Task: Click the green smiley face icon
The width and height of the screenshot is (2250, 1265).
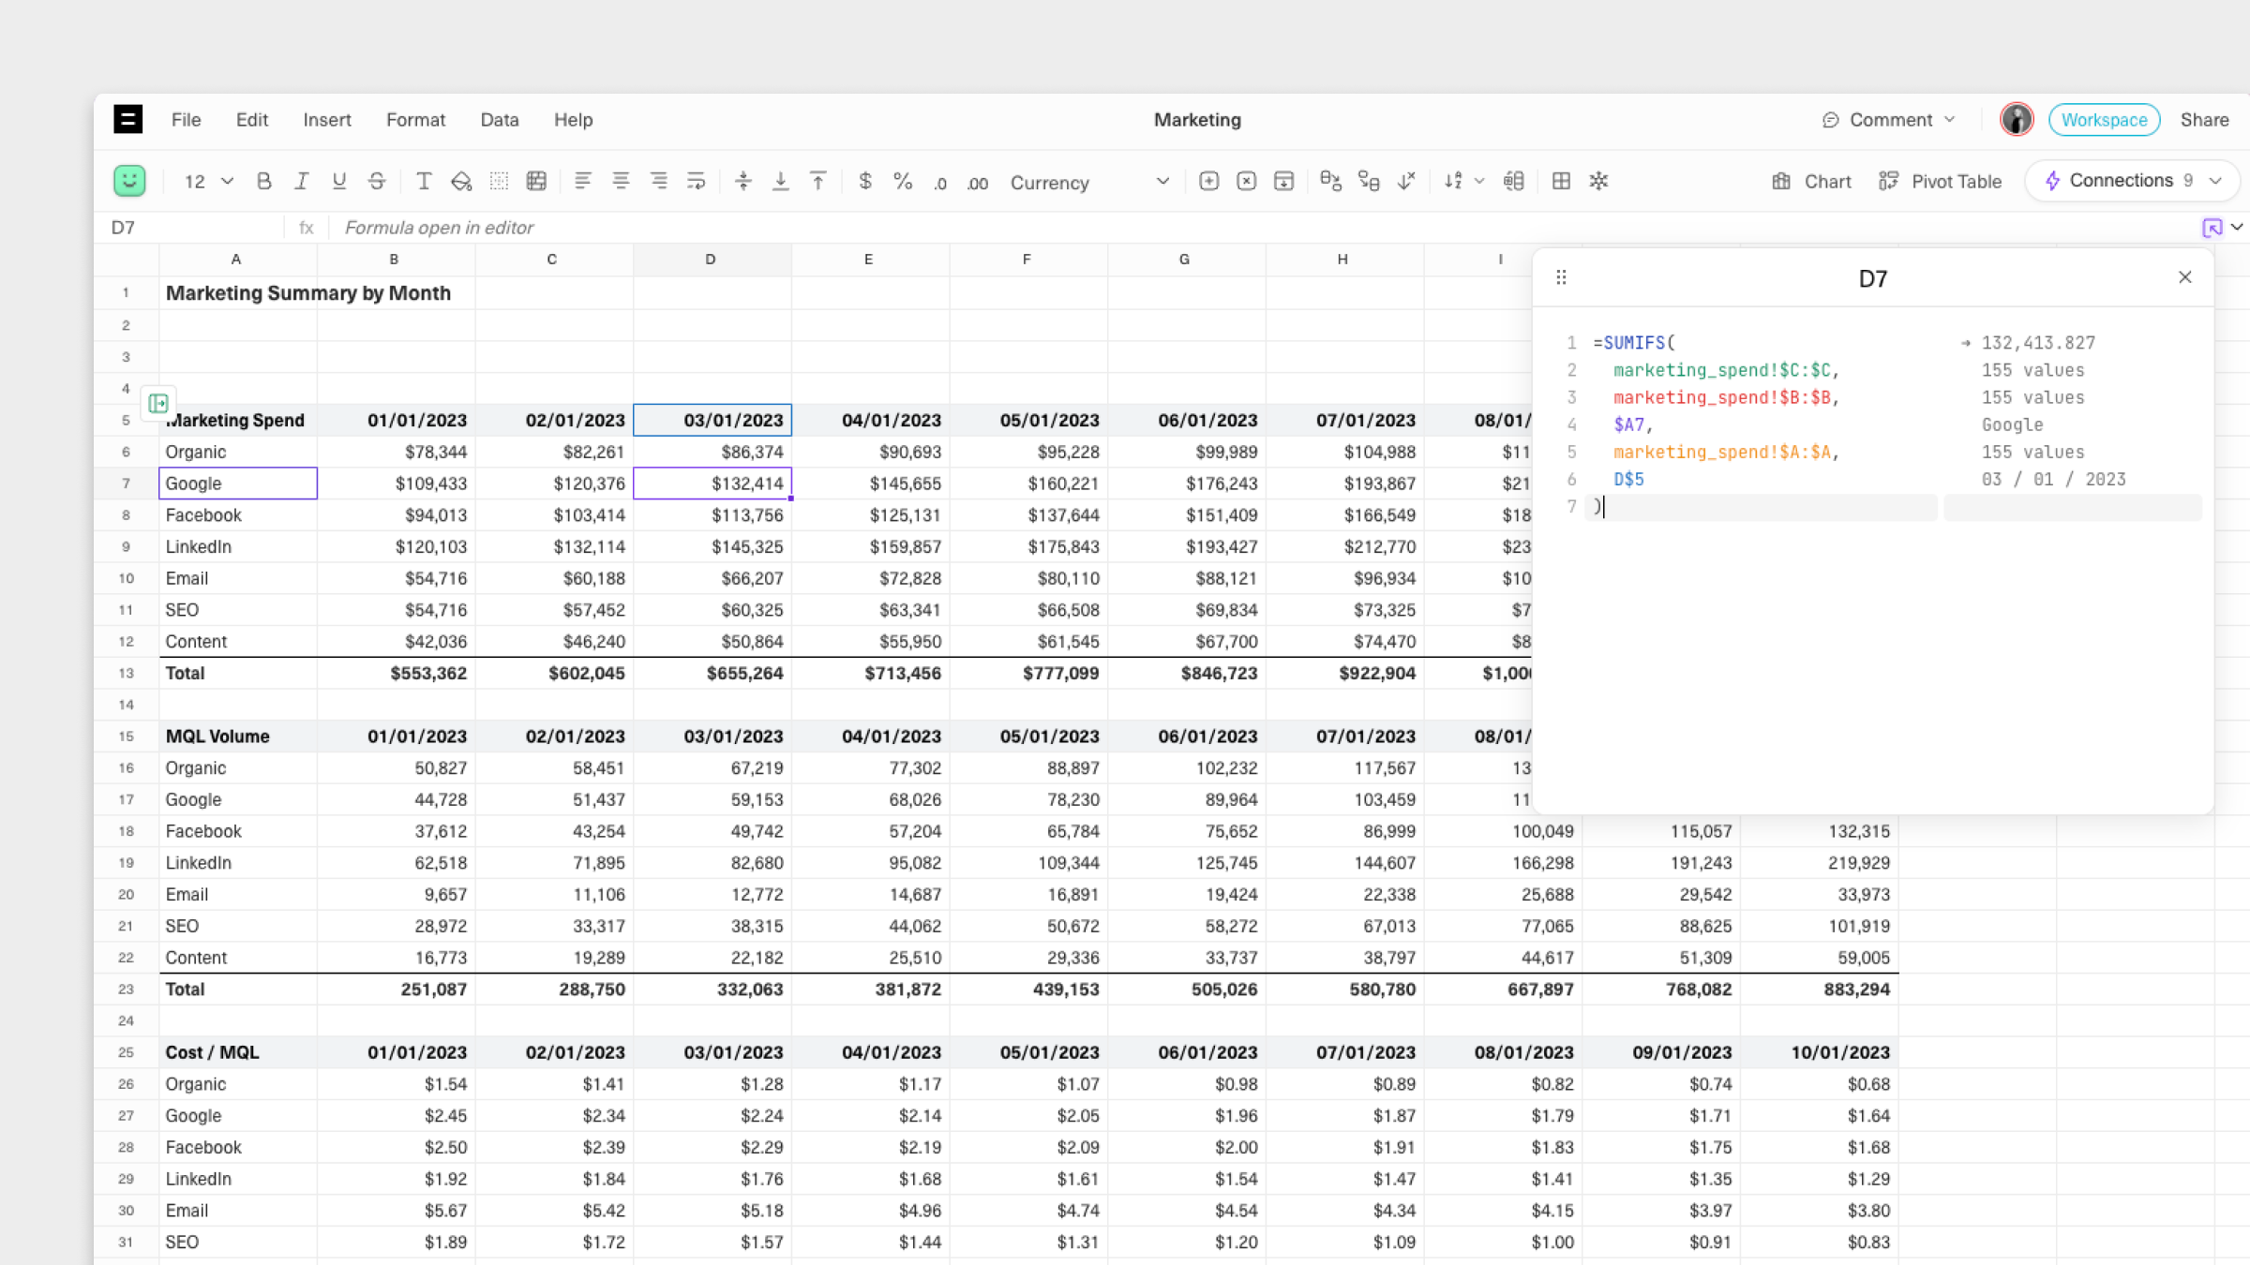Action: coord(129,181)
